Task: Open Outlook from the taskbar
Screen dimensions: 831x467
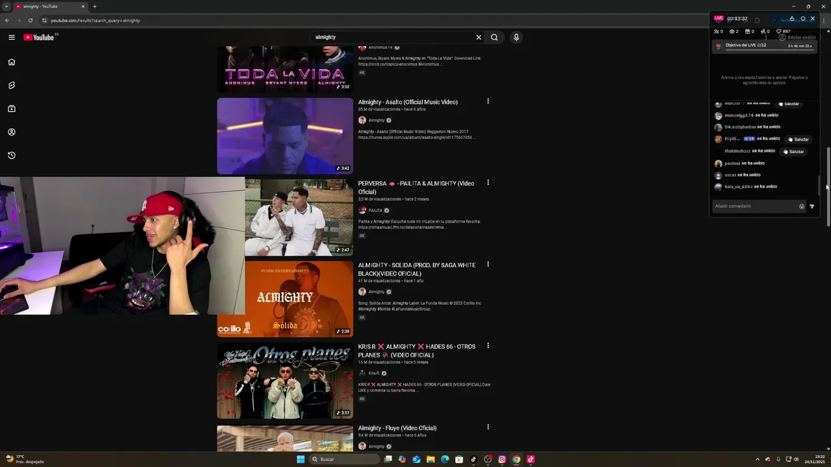Action: click(x=416, y=459)
